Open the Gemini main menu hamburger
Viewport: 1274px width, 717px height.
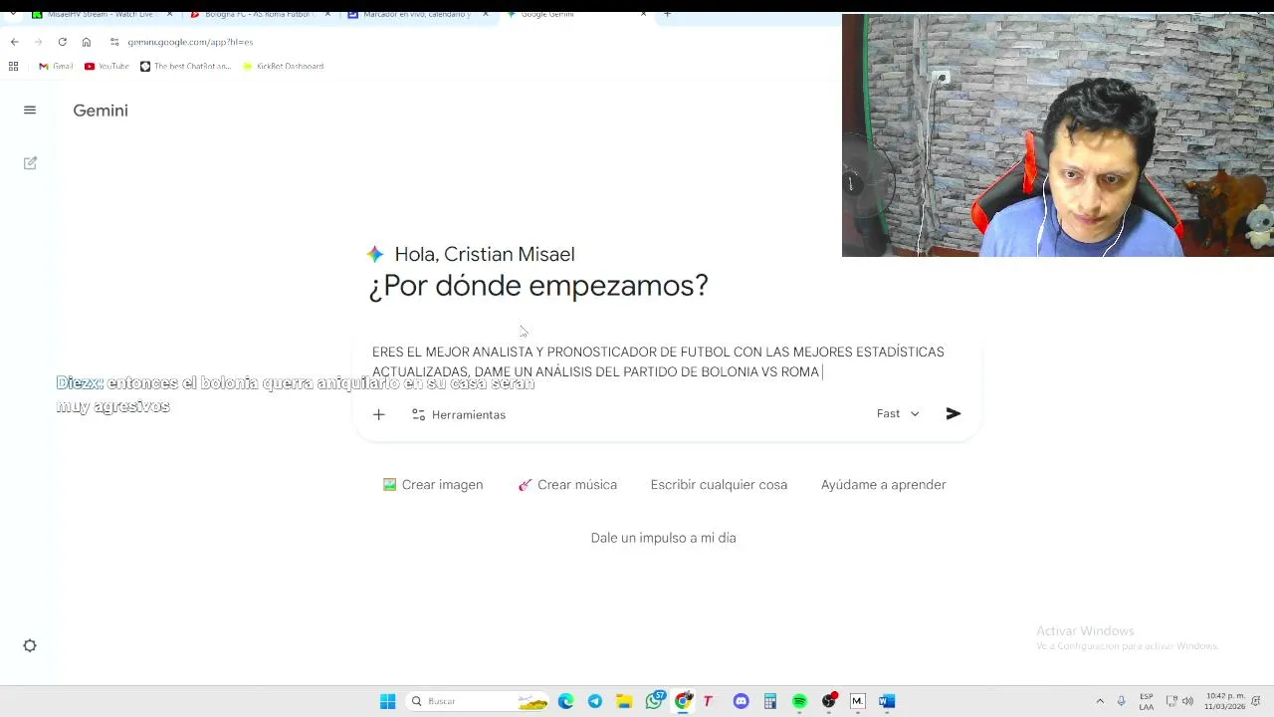pyautogui.click(x=30, y=111)
